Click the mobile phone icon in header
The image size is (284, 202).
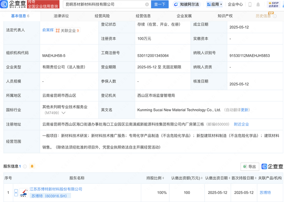(258, 4)
